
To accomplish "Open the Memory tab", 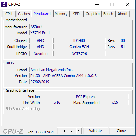I will [x=61, y=14].
